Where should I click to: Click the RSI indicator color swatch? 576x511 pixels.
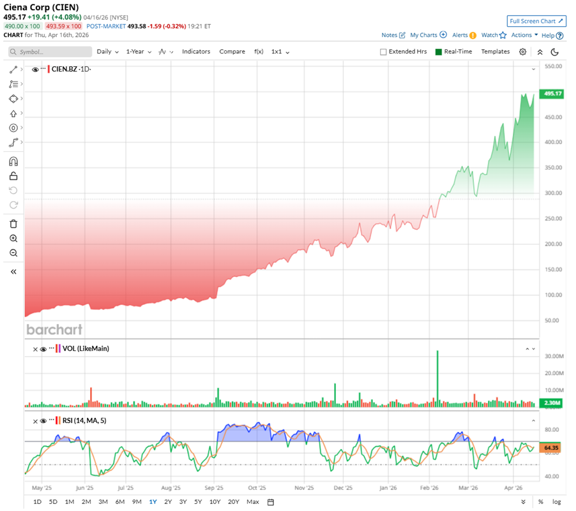pos(58,420)
